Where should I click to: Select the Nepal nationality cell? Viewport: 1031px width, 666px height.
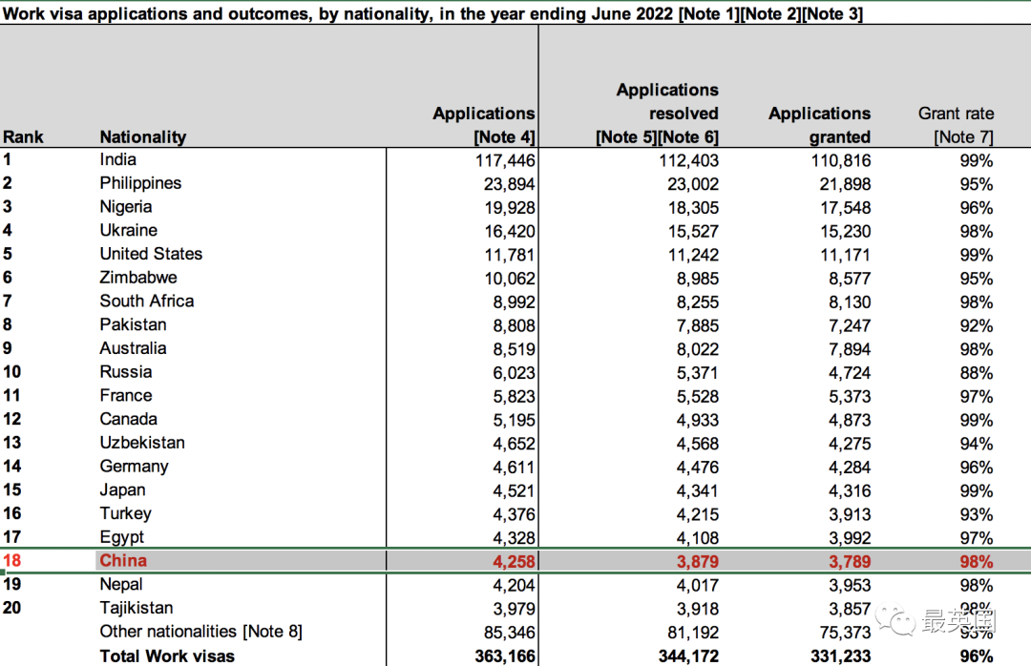pyautogui.click(x=121, y=585)
